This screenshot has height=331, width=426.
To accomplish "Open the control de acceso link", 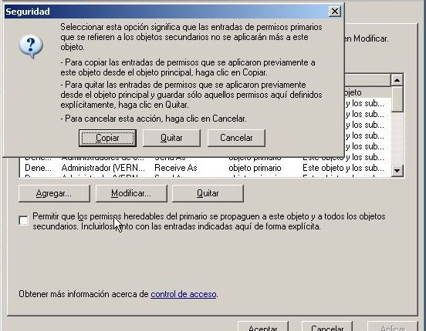I will coord(184,294).
